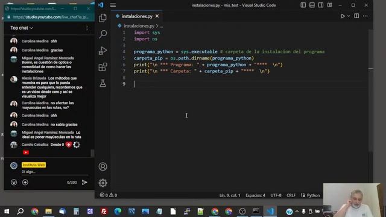386x217 pixels.
Task: Open File Explorer from the taskbar
Action: pos(48,212)
